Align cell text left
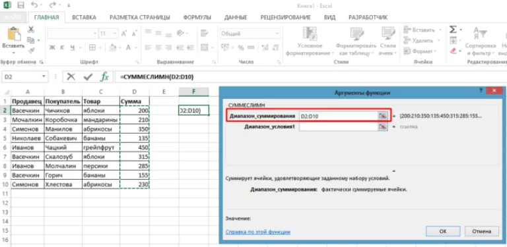The height and width of the screenshot is (247, 507). (x=149, y=47)
